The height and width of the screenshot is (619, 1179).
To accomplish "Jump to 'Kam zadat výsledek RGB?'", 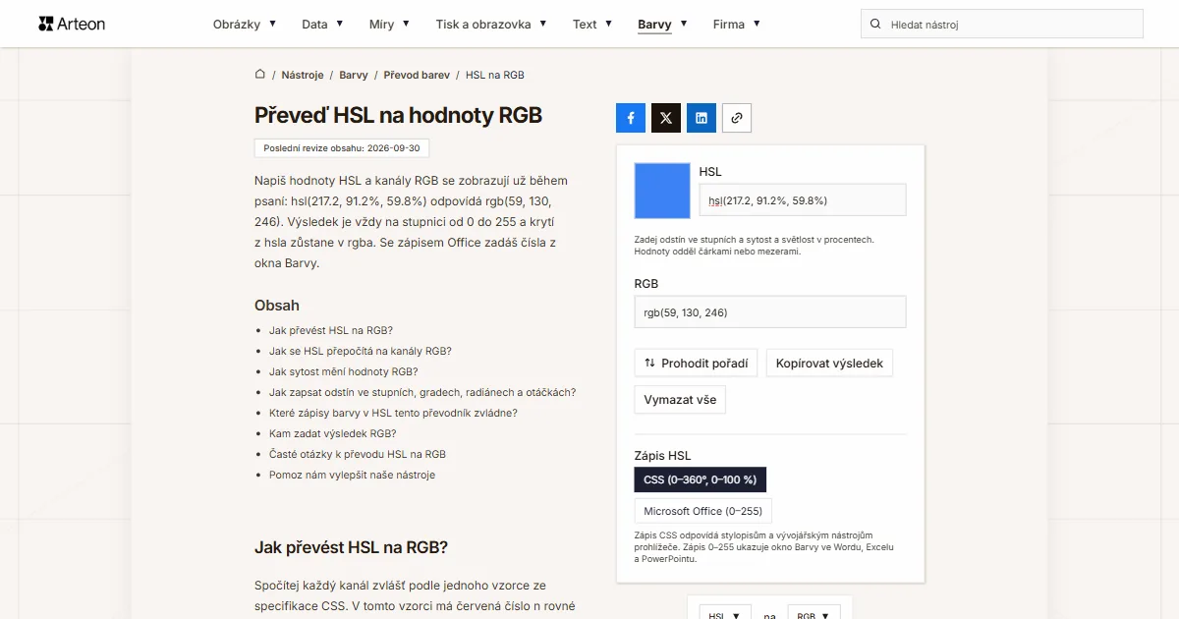I will coord(333,433).
